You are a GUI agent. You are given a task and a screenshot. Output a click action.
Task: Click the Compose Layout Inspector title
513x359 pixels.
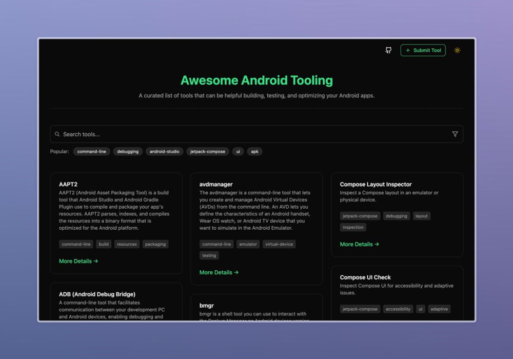376,185
